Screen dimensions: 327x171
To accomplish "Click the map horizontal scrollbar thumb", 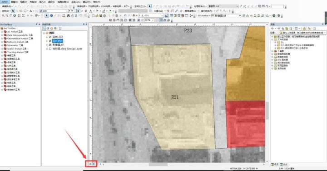I will coord(158,165).
